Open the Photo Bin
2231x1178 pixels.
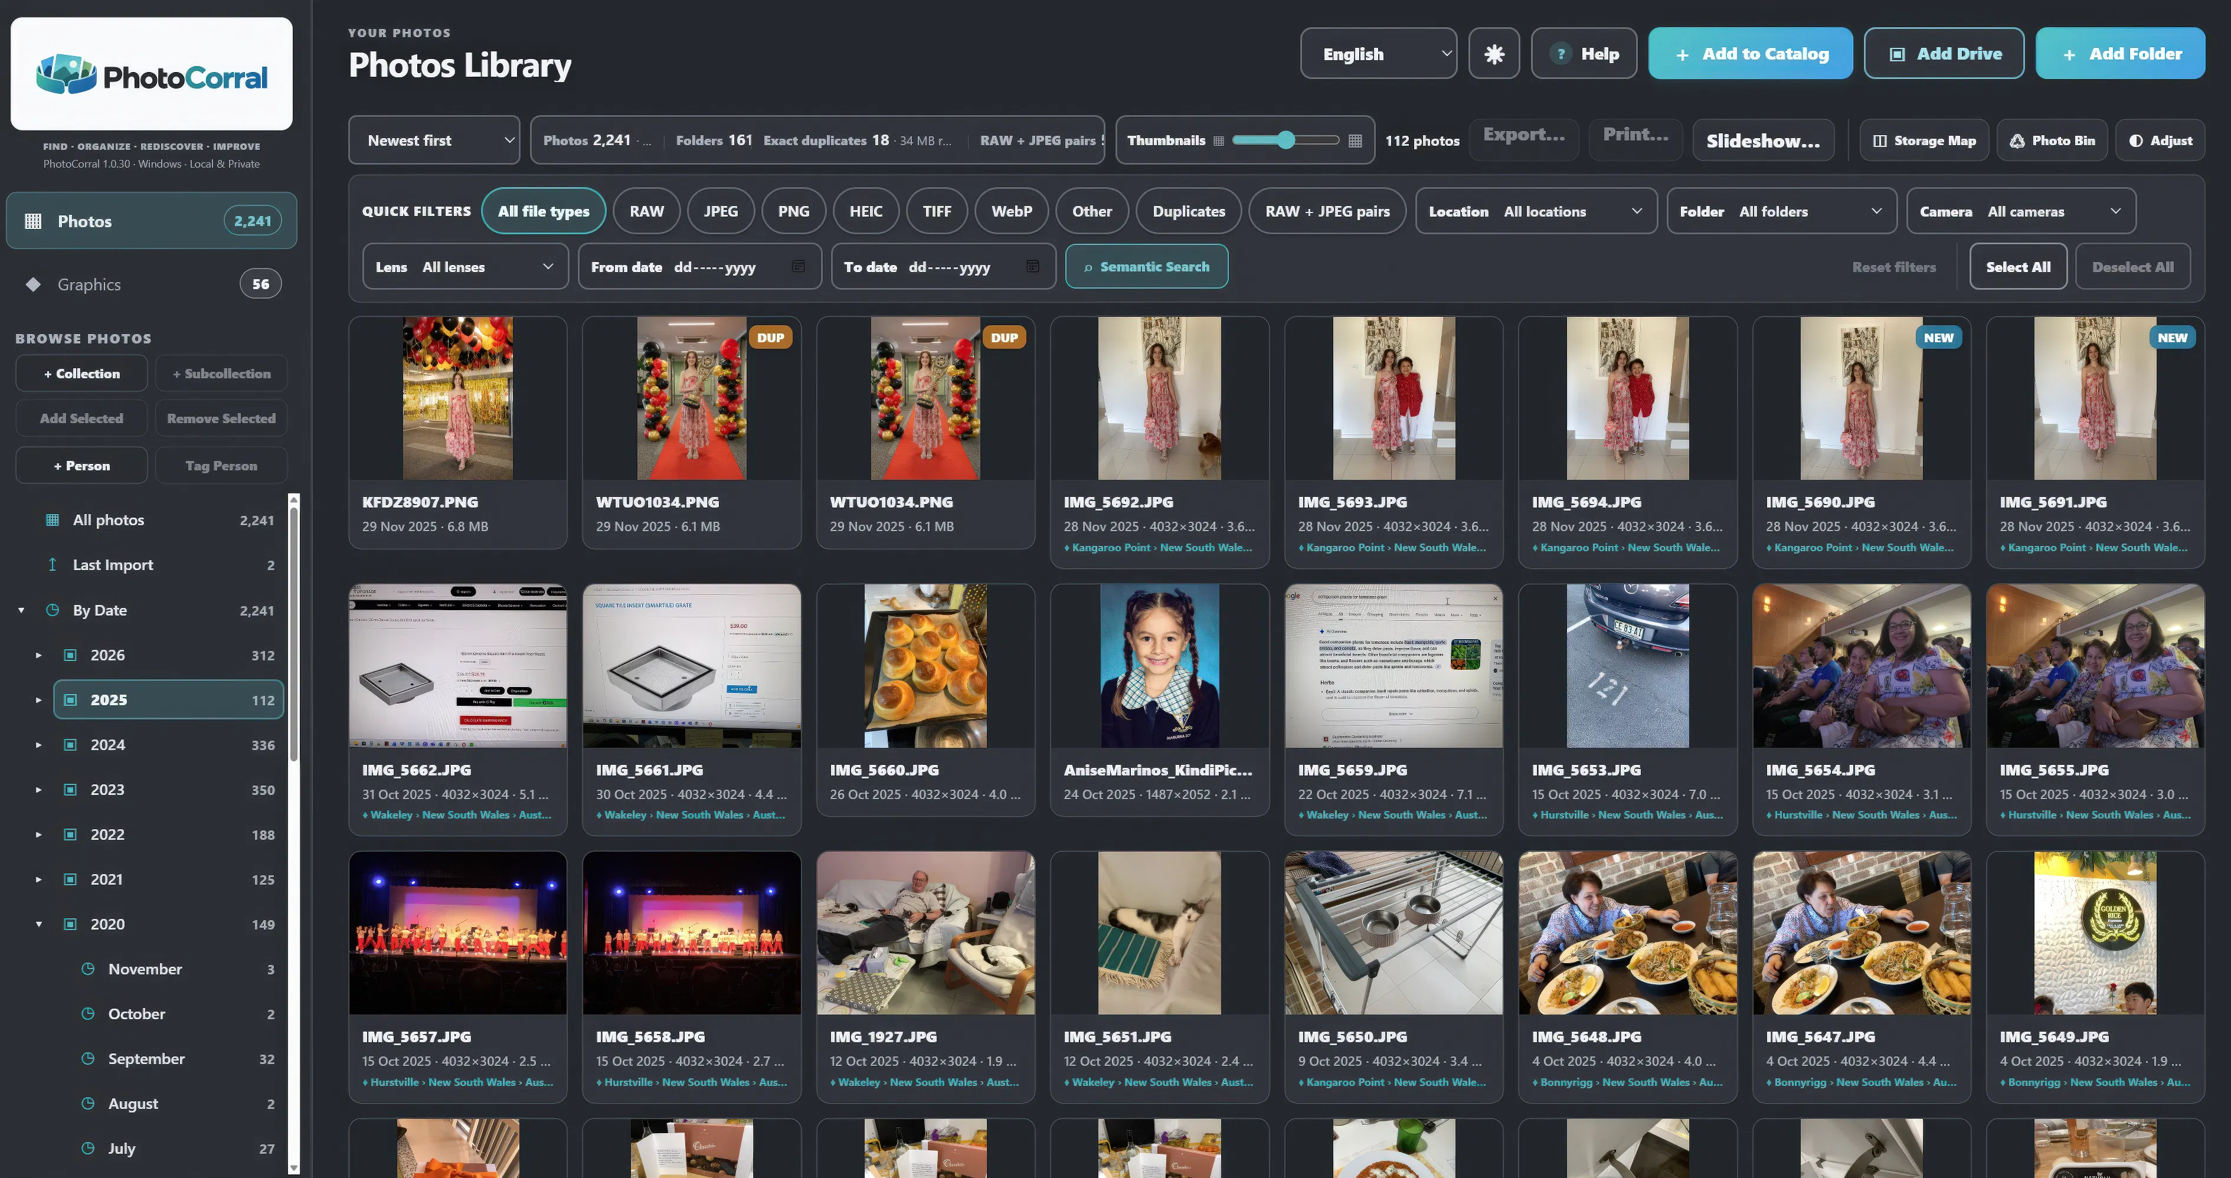click(x=2052, y=140)
